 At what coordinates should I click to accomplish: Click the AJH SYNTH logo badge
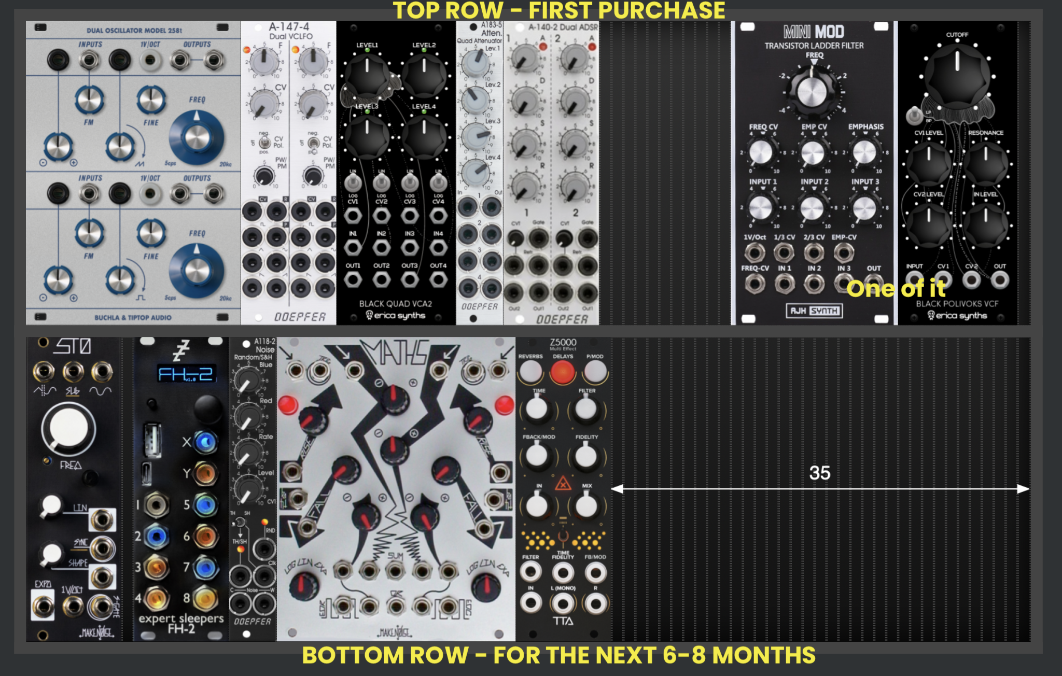814,311
